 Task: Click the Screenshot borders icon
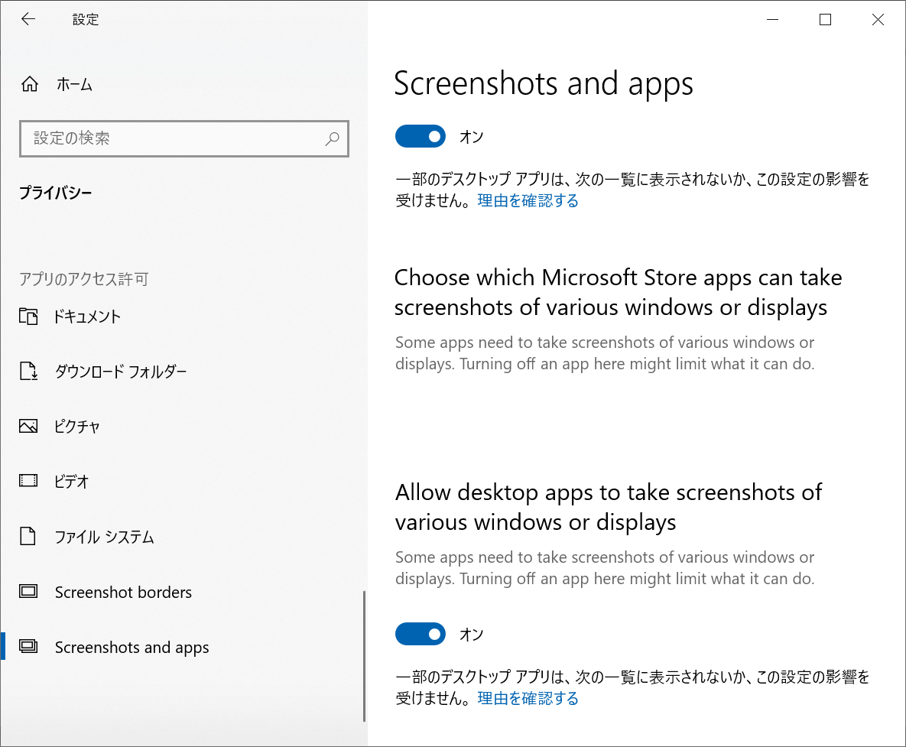click(28, 591)
